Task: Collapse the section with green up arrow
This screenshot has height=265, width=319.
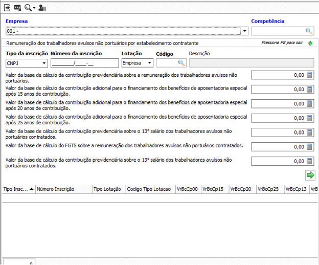Action: pos(310,43)
